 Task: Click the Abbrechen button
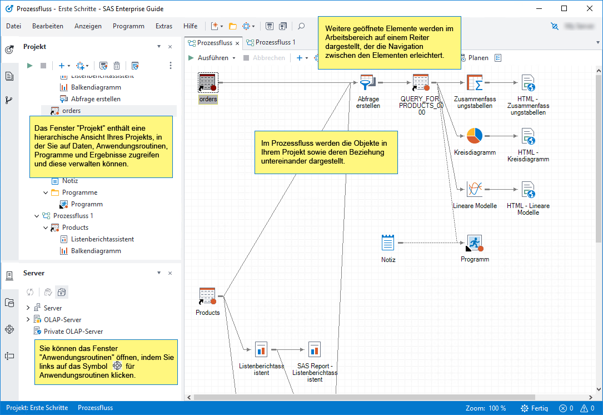(x=265, y=58)
